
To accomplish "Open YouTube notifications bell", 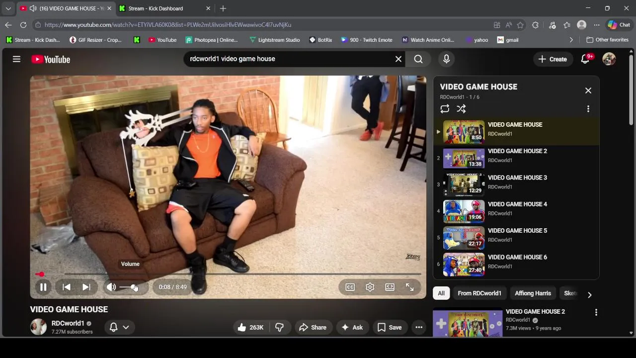I will click(585, 59).
